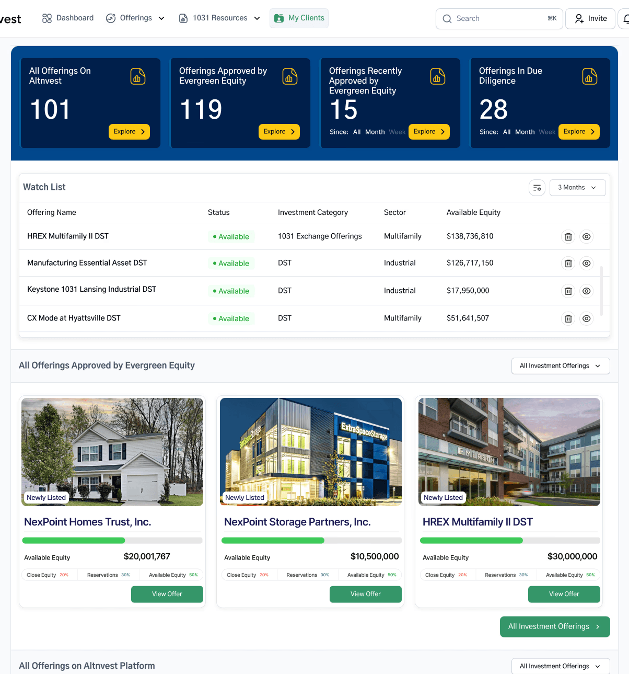Open the 3 Months dropdown
This screenshot has height=674, width=629.
(x=578, y=188)
